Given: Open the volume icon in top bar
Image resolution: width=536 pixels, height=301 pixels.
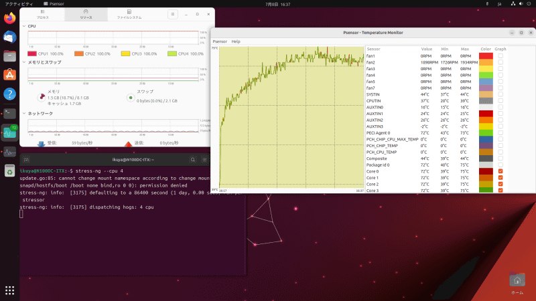Looking at the screenshot, I should [521, 4].
